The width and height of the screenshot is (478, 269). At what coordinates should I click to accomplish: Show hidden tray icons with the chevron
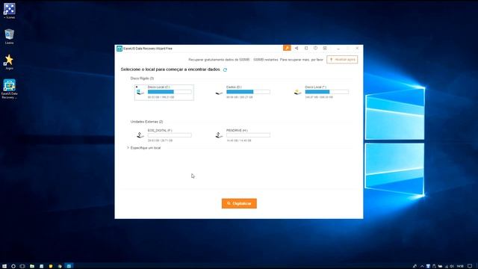(422, 266)
